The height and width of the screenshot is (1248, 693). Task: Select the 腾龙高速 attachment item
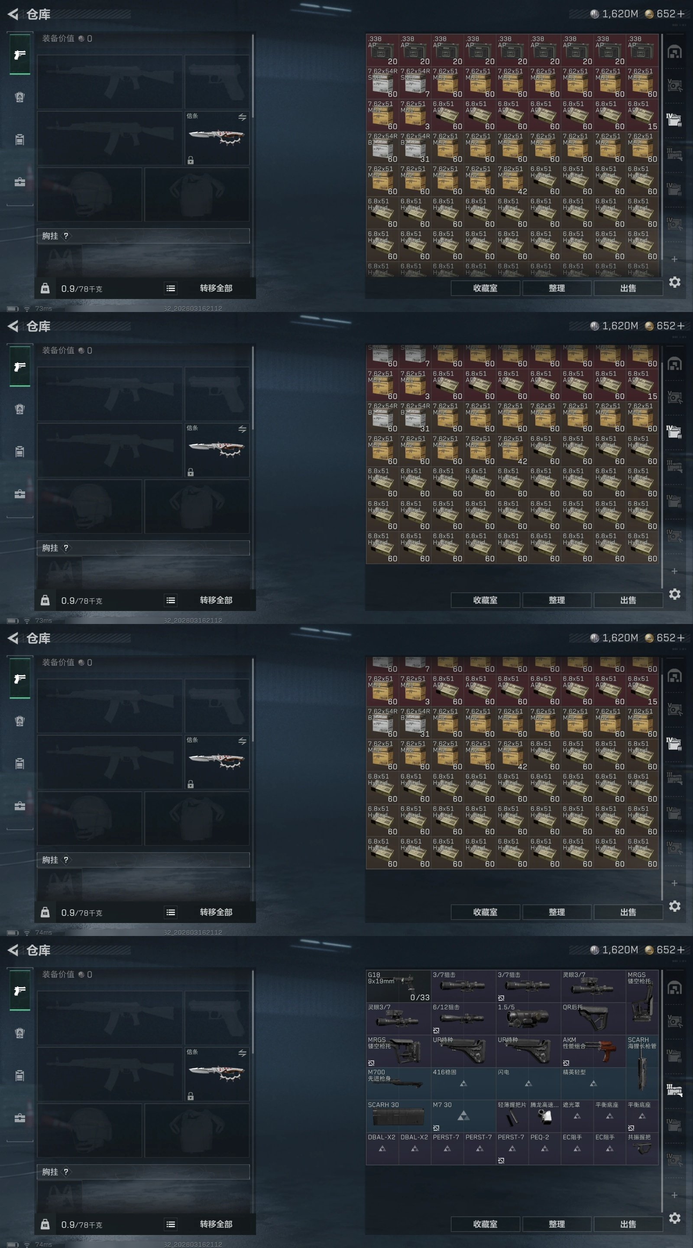tap(544, 1116)
